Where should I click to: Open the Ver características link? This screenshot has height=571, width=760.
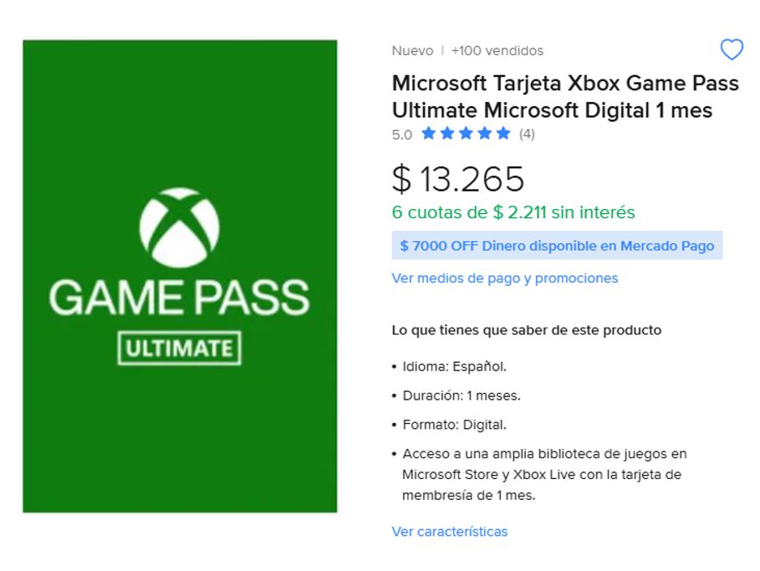coord(450,532)
